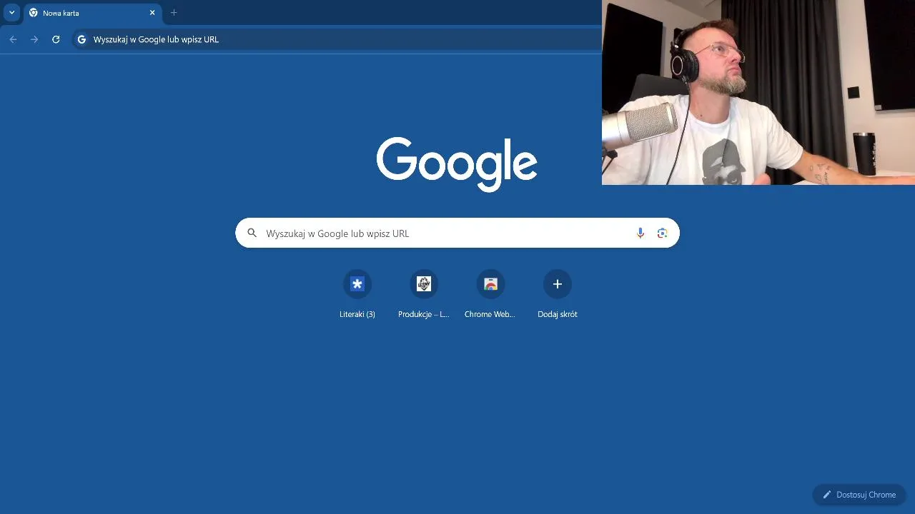
Task: Go forward using the forward arrow
Action: (x=34, y=39)
